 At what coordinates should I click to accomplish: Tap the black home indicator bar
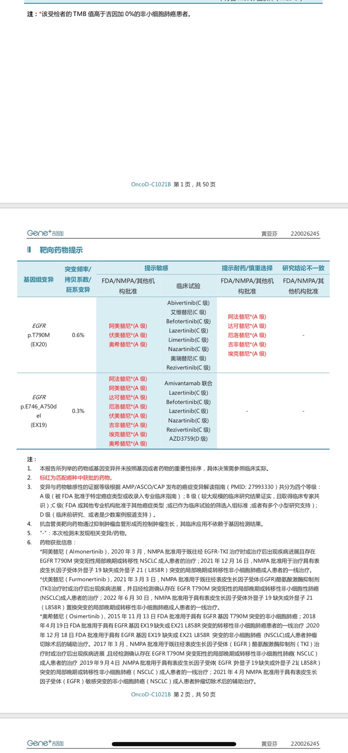click(x=174, y=744)
